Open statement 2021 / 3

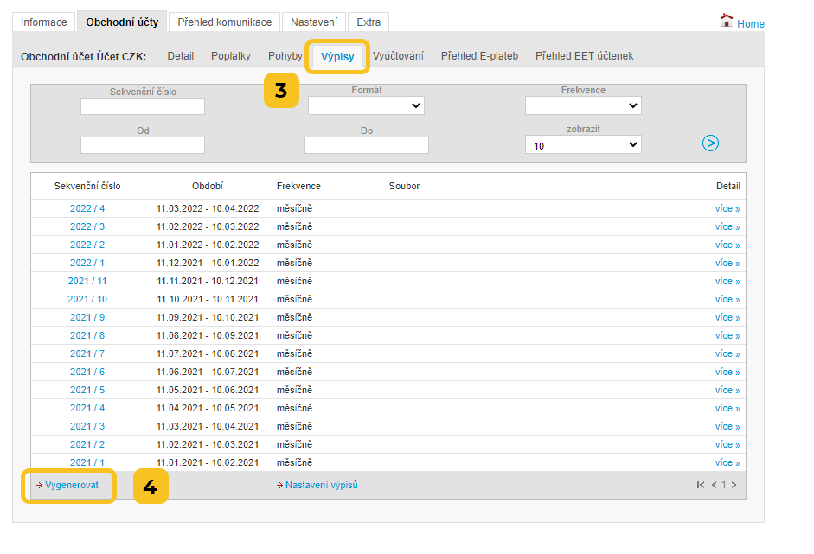click(87, 426)
